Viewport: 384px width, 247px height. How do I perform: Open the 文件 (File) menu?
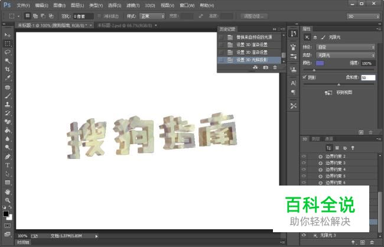(23, 5)
